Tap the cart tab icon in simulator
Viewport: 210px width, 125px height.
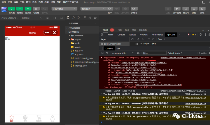click(x=39, y=117)
